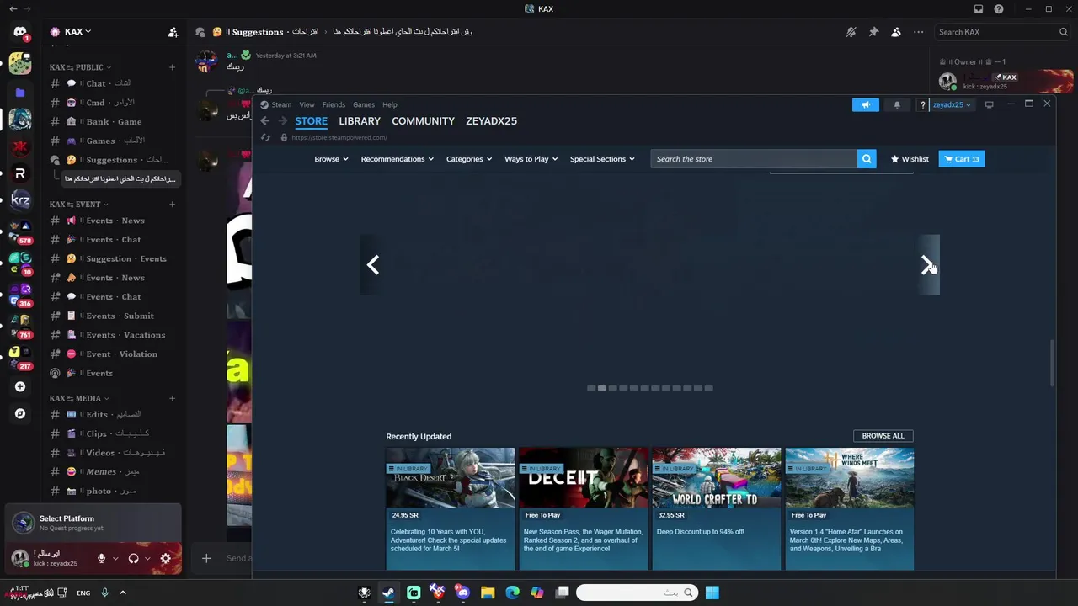The height and width of the screenshot is (606, 1078).
Task: Collapse the KAX MEDIA category
Action: (78, 399)
